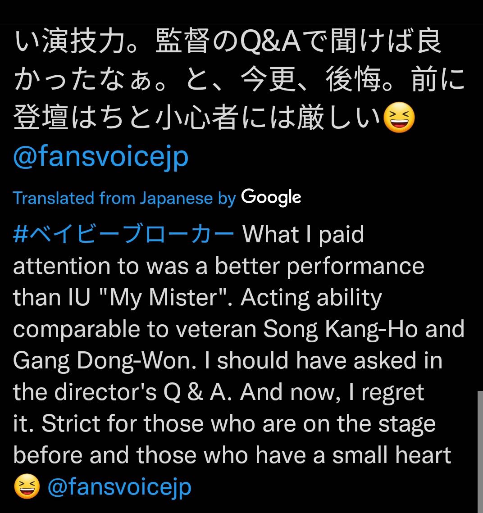The image size is (483, 513).
Task: Open the #ベイビーブローカー hashtag
Action: [x=124, y=234]
